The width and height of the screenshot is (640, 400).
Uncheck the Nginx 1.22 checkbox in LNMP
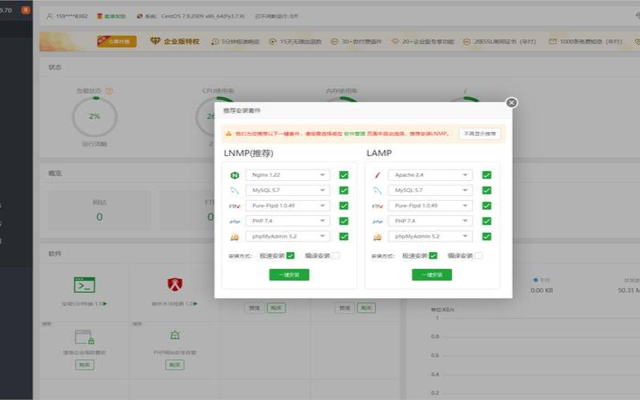point(344,175)
